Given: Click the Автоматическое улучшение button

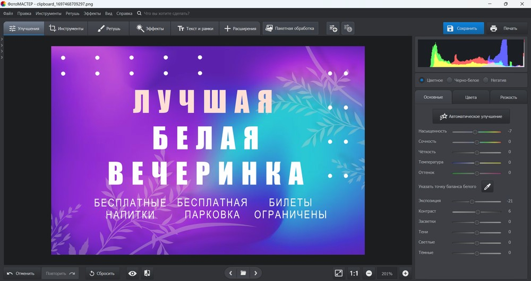Looking at the screenshot, I should click(x=471, y=116).
